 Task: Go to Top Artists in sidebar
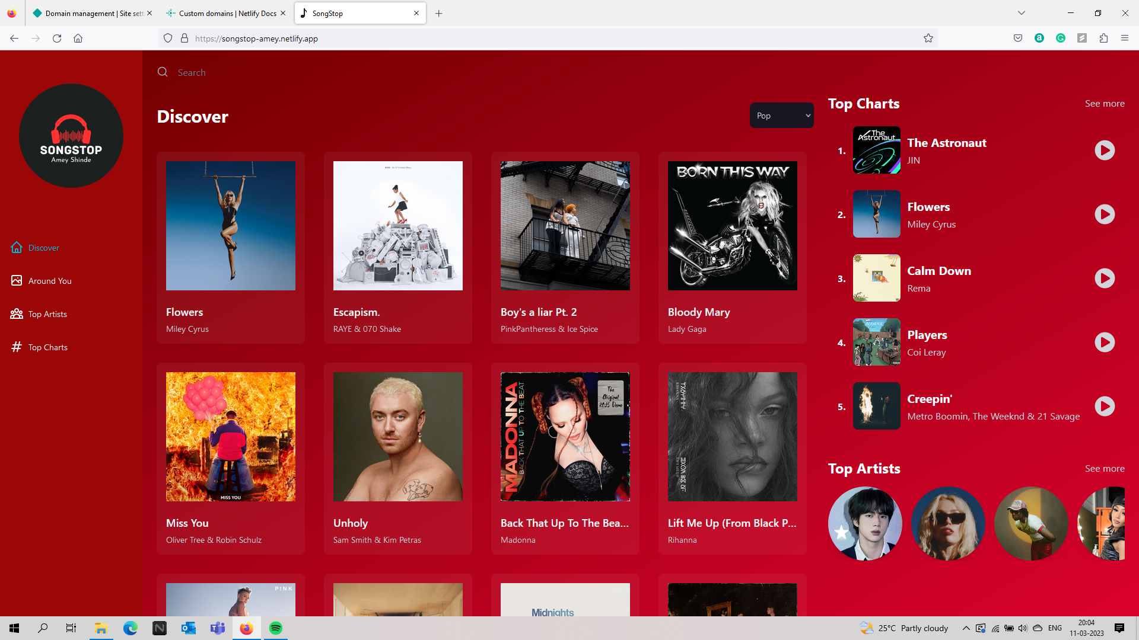tap(39, 314)
